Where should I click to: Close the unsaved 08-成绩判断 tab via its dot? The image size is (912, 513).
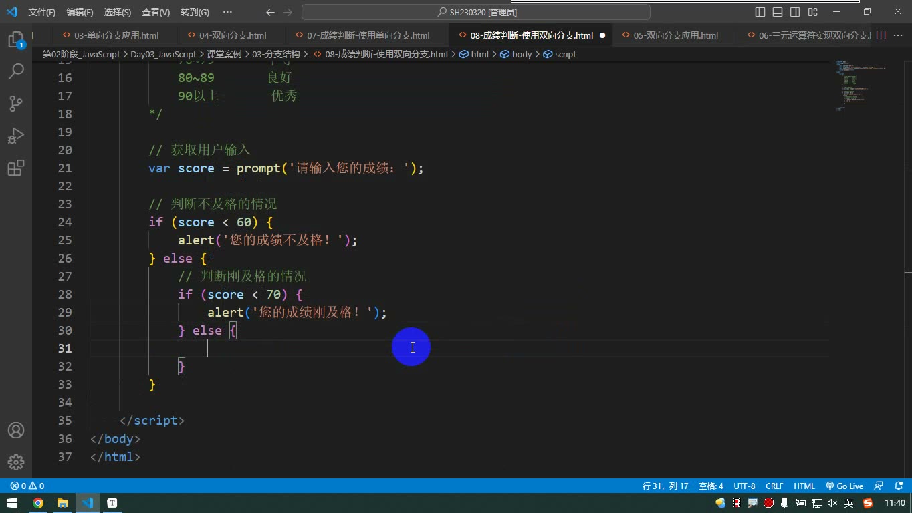pos(602,35)
